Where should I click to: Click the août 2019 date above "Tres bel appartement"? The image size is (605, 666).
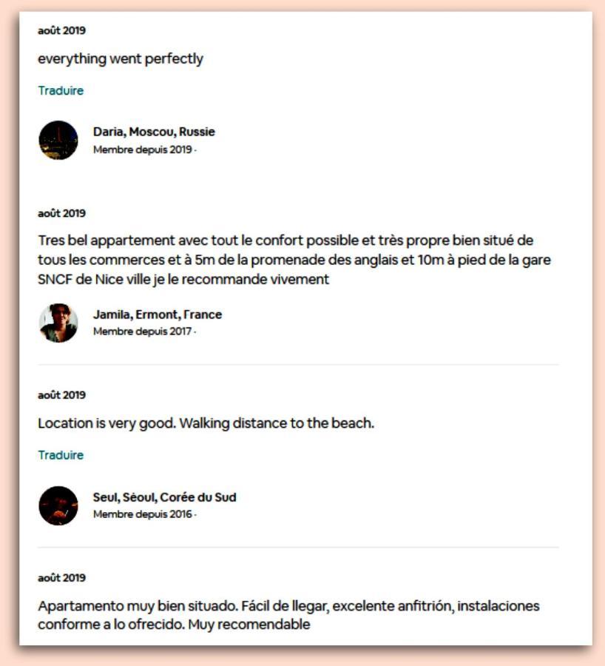click(x=61, y=214)
